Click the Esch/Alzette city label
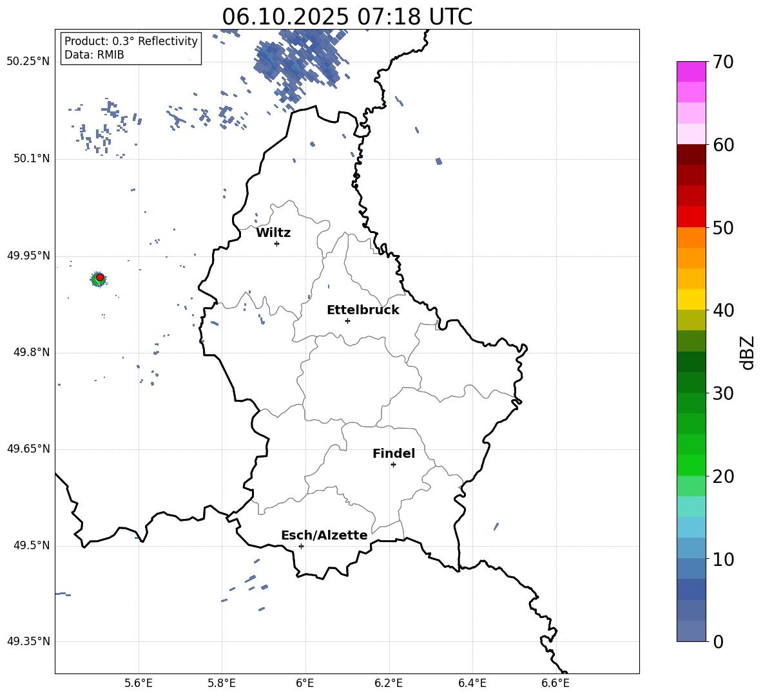The image size is (763, 696). pos(325,535)
